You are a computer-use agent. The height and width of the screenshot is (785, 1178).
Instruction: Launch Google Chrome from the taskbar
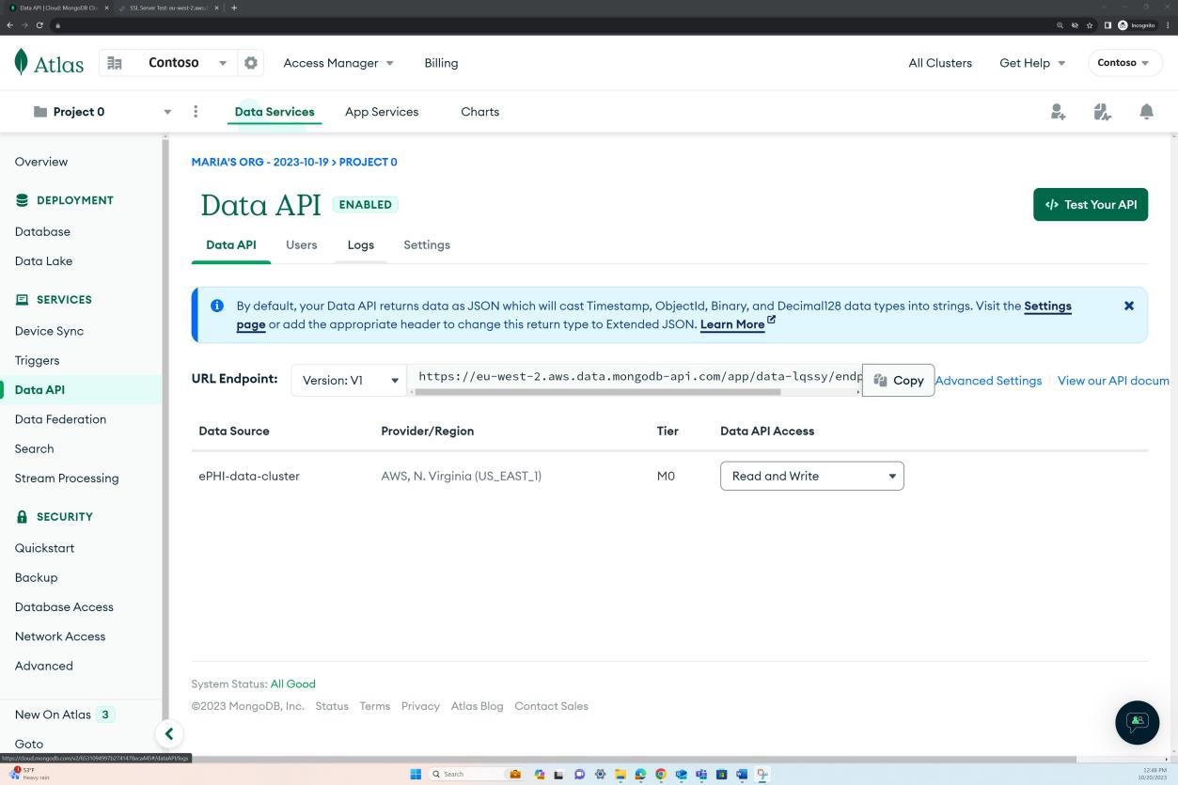click(659, 774)
